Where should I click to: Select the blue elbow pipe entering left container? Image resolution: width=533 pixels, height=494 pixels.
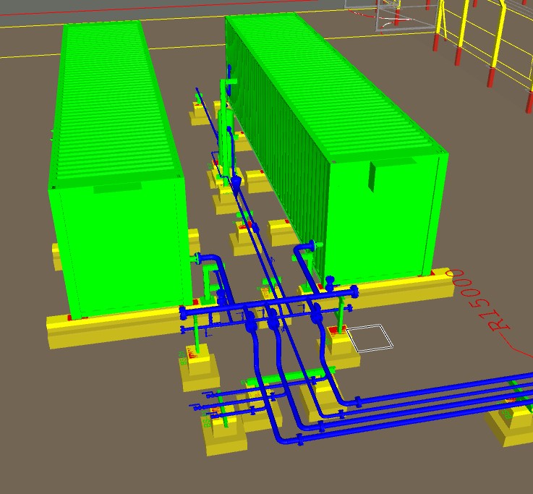click(x=208, y=260)
